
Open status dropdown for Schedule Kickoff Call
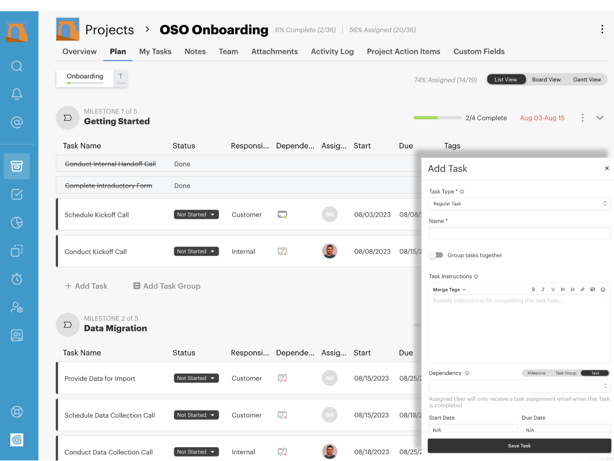point(196,214)
